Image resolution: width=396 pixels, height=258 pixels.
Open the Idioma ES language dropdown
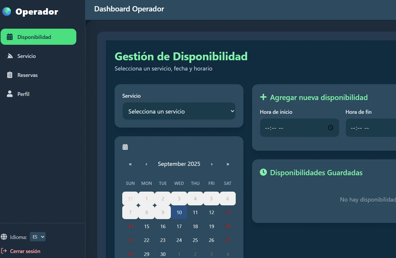click(38, 237)
